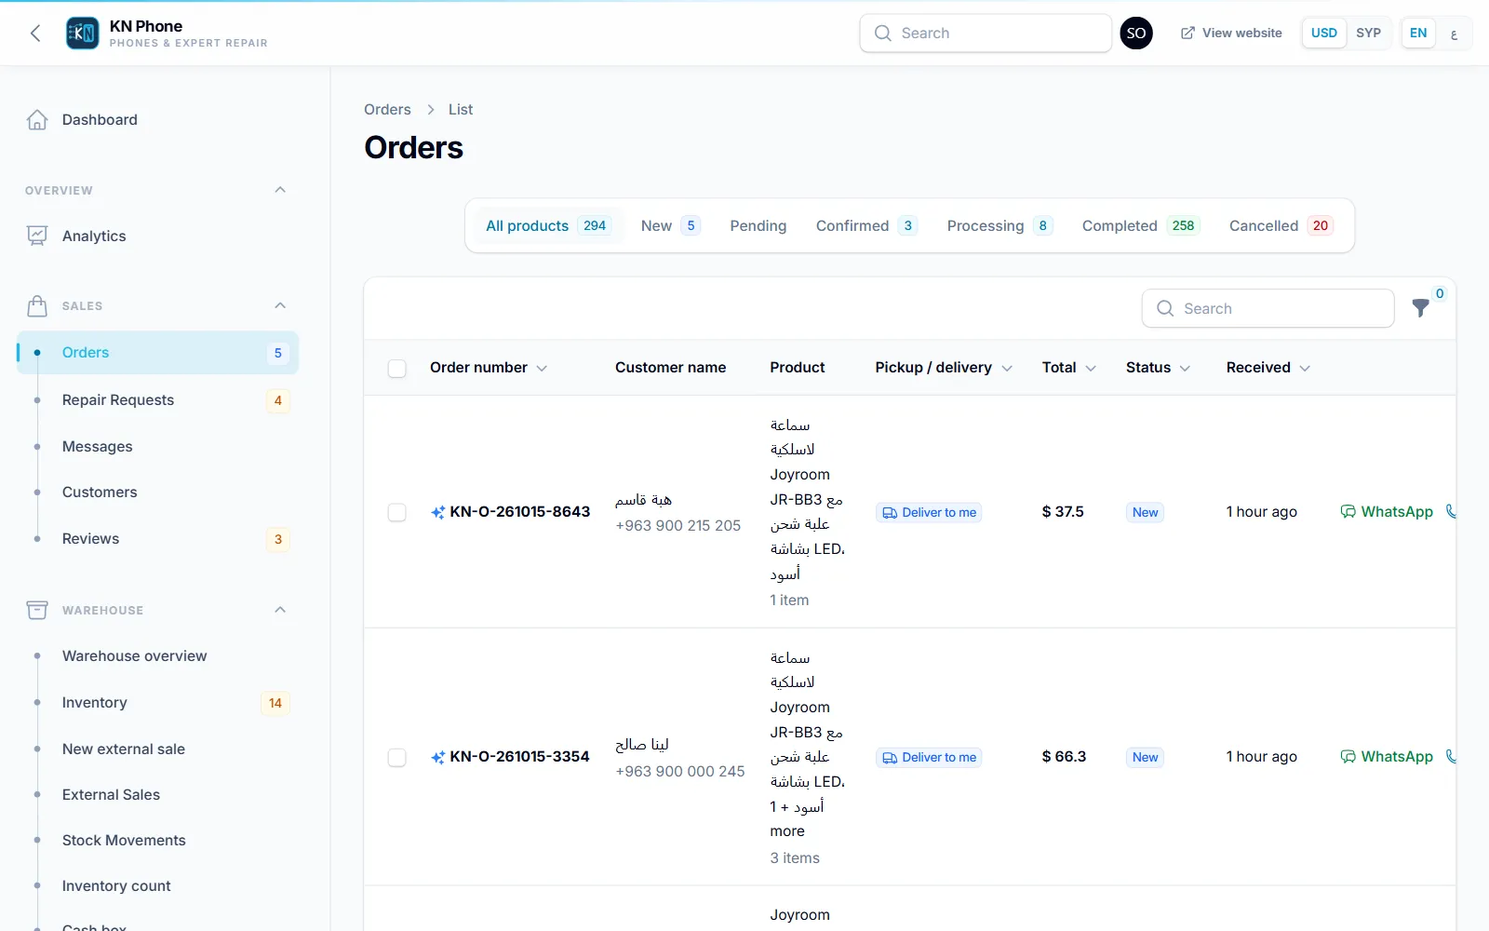Select checkbox for order KN-O-261015-3354

click(397, 757)
